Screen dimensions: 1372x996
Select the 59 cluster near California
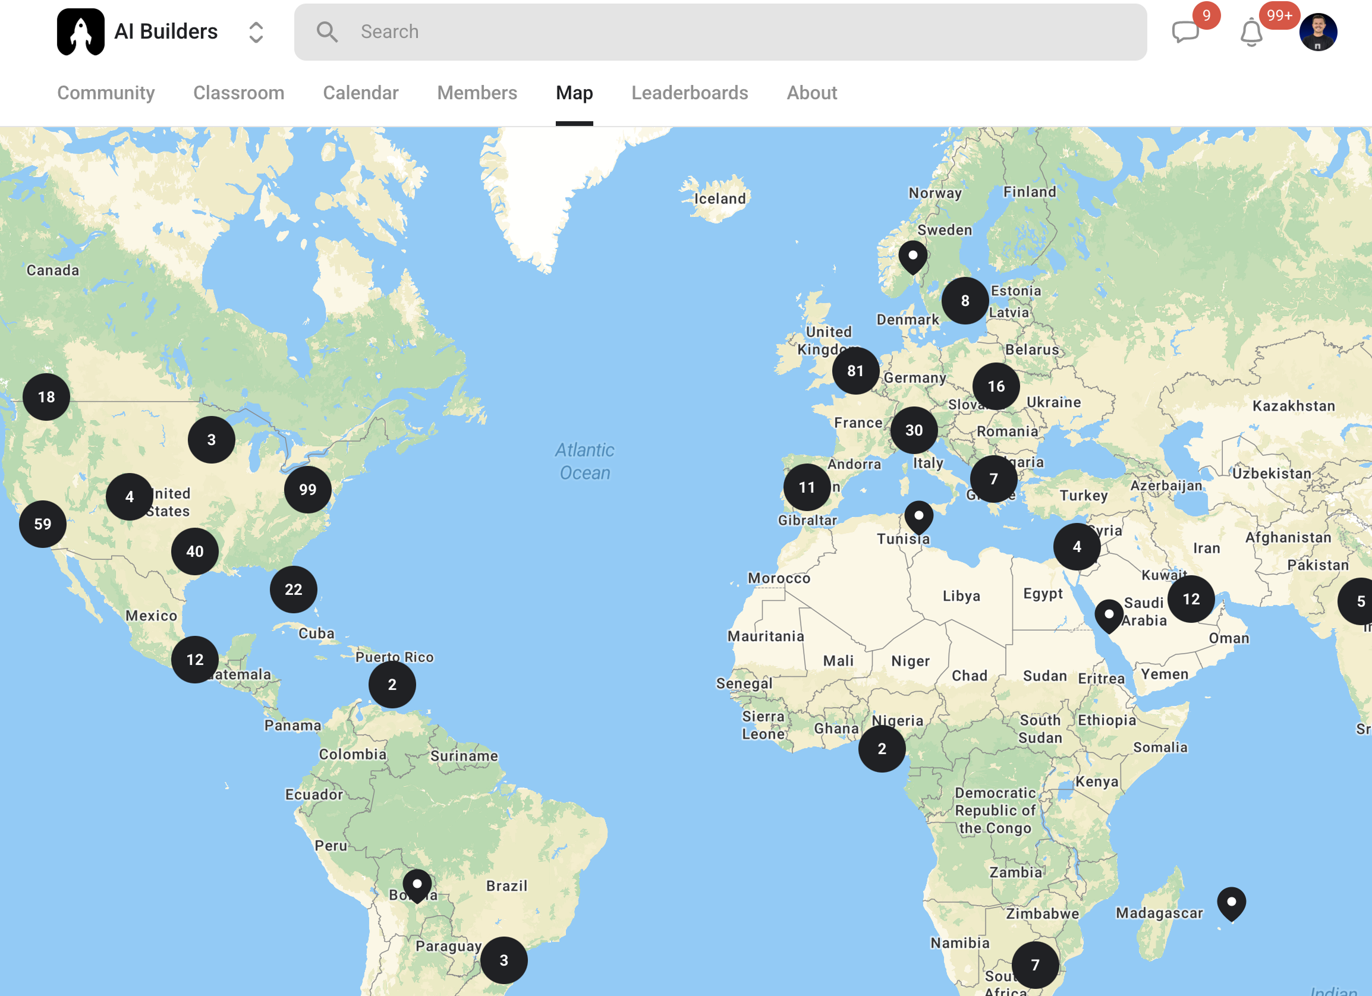pos(42,524)
